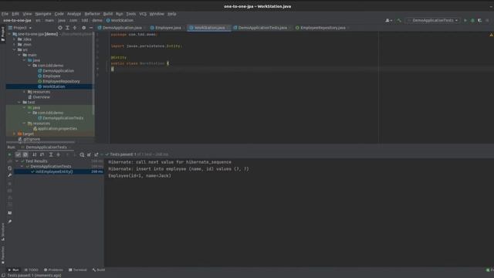The image size is (494, 278).
Task: Collapse the main folder arrow
Action: point(19,55)
